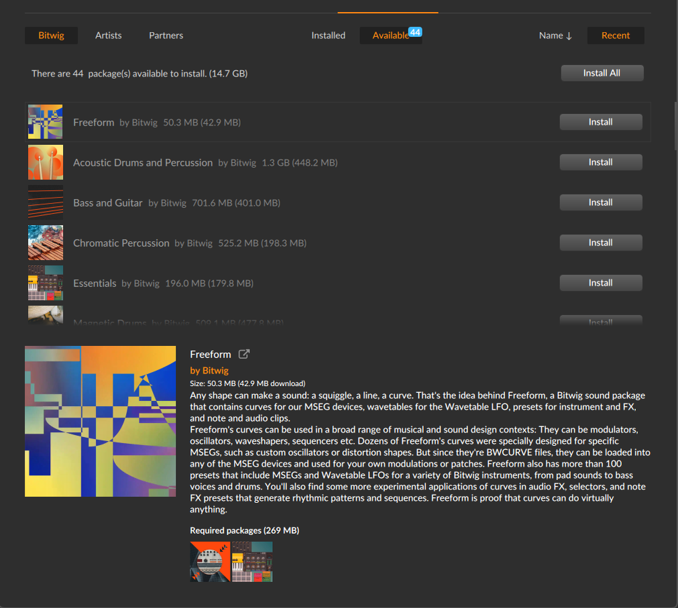Click the package list scrollbar
Screen dimensions: 678x608
click(x=676, y=126)
